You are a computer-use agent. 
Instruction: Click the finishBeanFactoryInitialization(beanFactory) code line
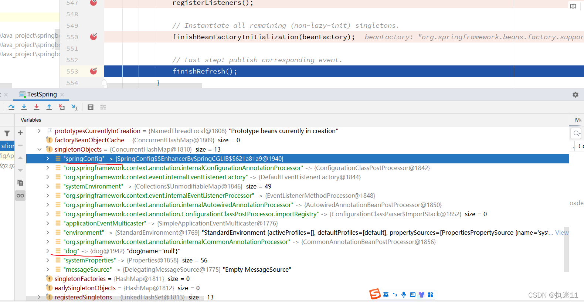click(x=264, y=37)
